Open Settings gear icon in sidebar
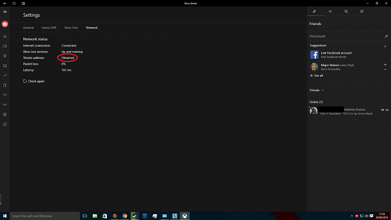The height and width of the screenshot is (220, 391). [5, 115]
